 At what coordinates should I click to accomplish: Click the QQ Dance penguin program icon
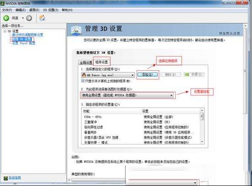pos(84,75)
